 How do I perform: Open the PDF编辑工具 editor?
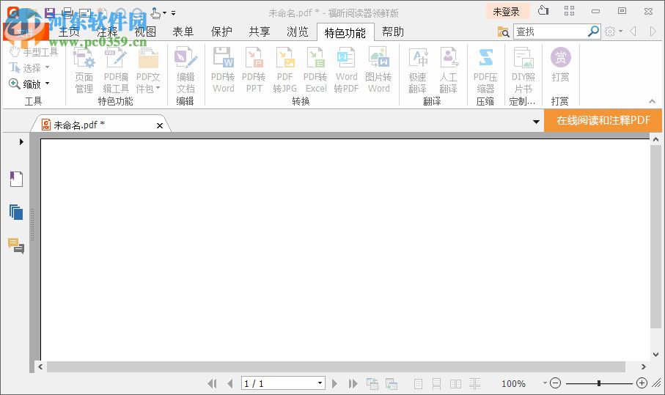(x=116, y=70)
